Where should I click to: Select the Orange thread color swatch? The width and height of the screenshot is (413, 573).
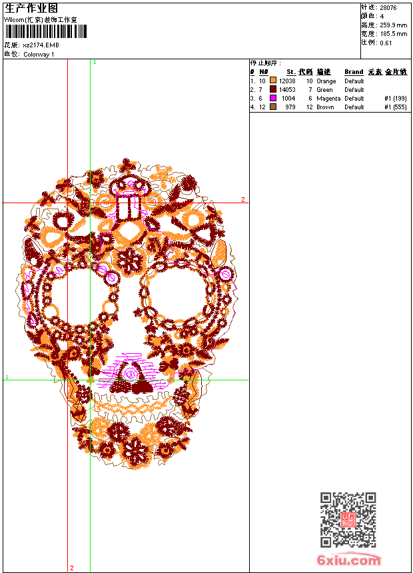273,81
